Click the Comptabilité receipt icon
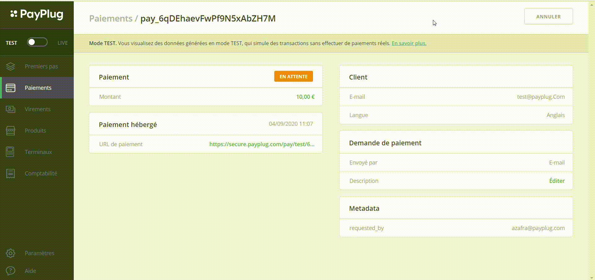This screenshot has width=595, height=280. click(11, 173)
